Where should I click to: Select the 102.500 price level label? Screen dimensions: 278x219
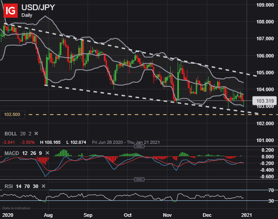12,115
